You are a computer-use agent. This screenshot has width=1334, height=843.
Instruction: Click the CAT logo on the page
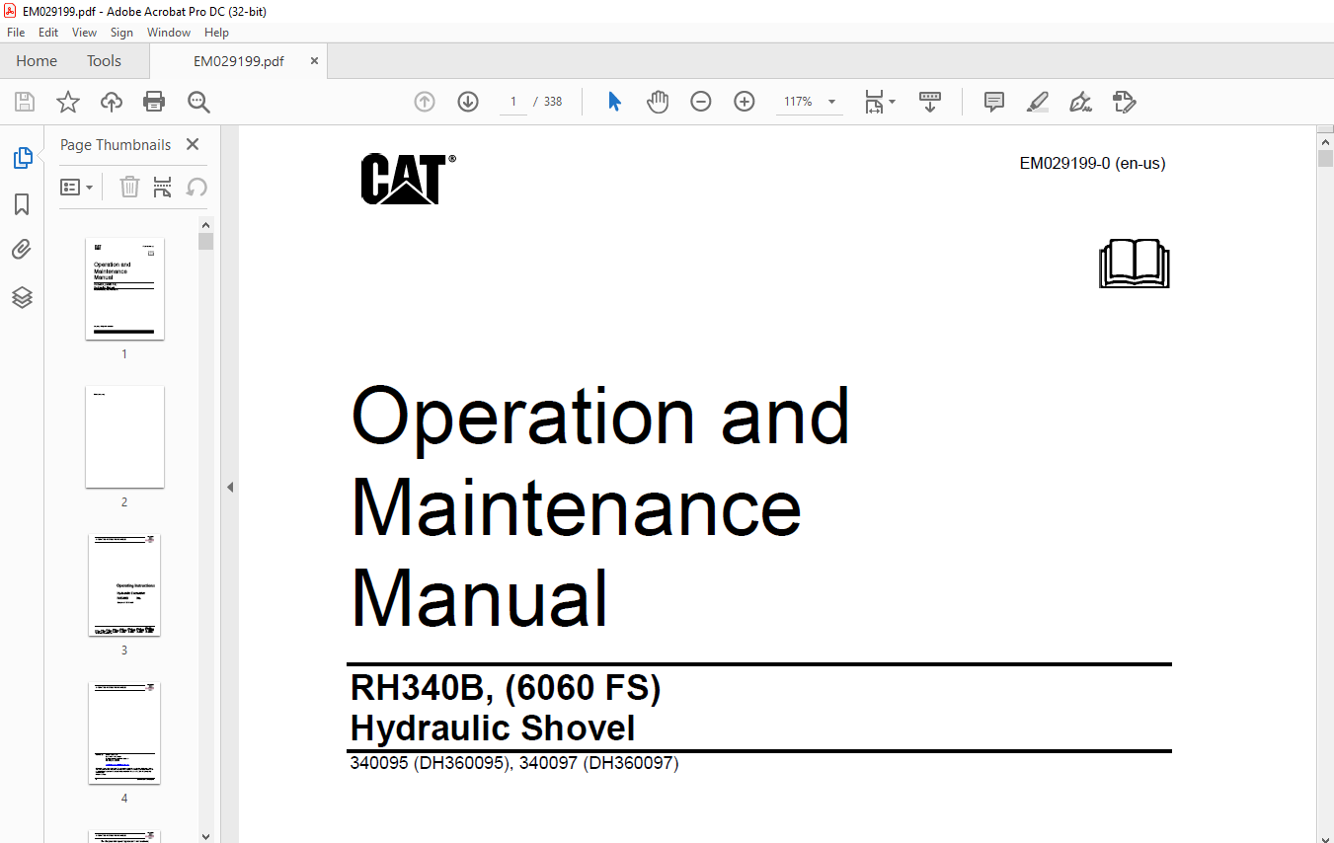point(408,179)
